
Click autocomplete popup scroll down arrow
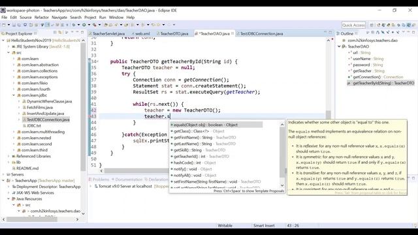[282, 185]
